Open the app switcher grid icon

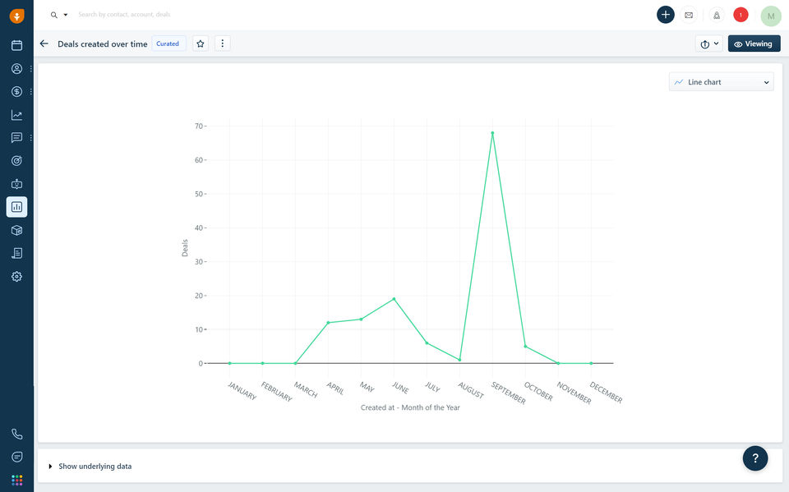[x=16, y=480]
